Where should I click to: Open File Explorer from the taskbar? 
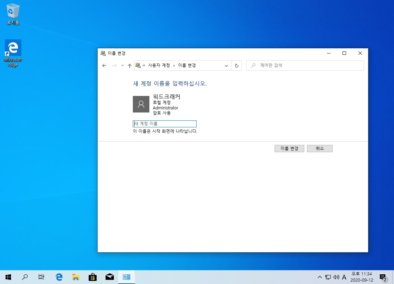point(76,277)
